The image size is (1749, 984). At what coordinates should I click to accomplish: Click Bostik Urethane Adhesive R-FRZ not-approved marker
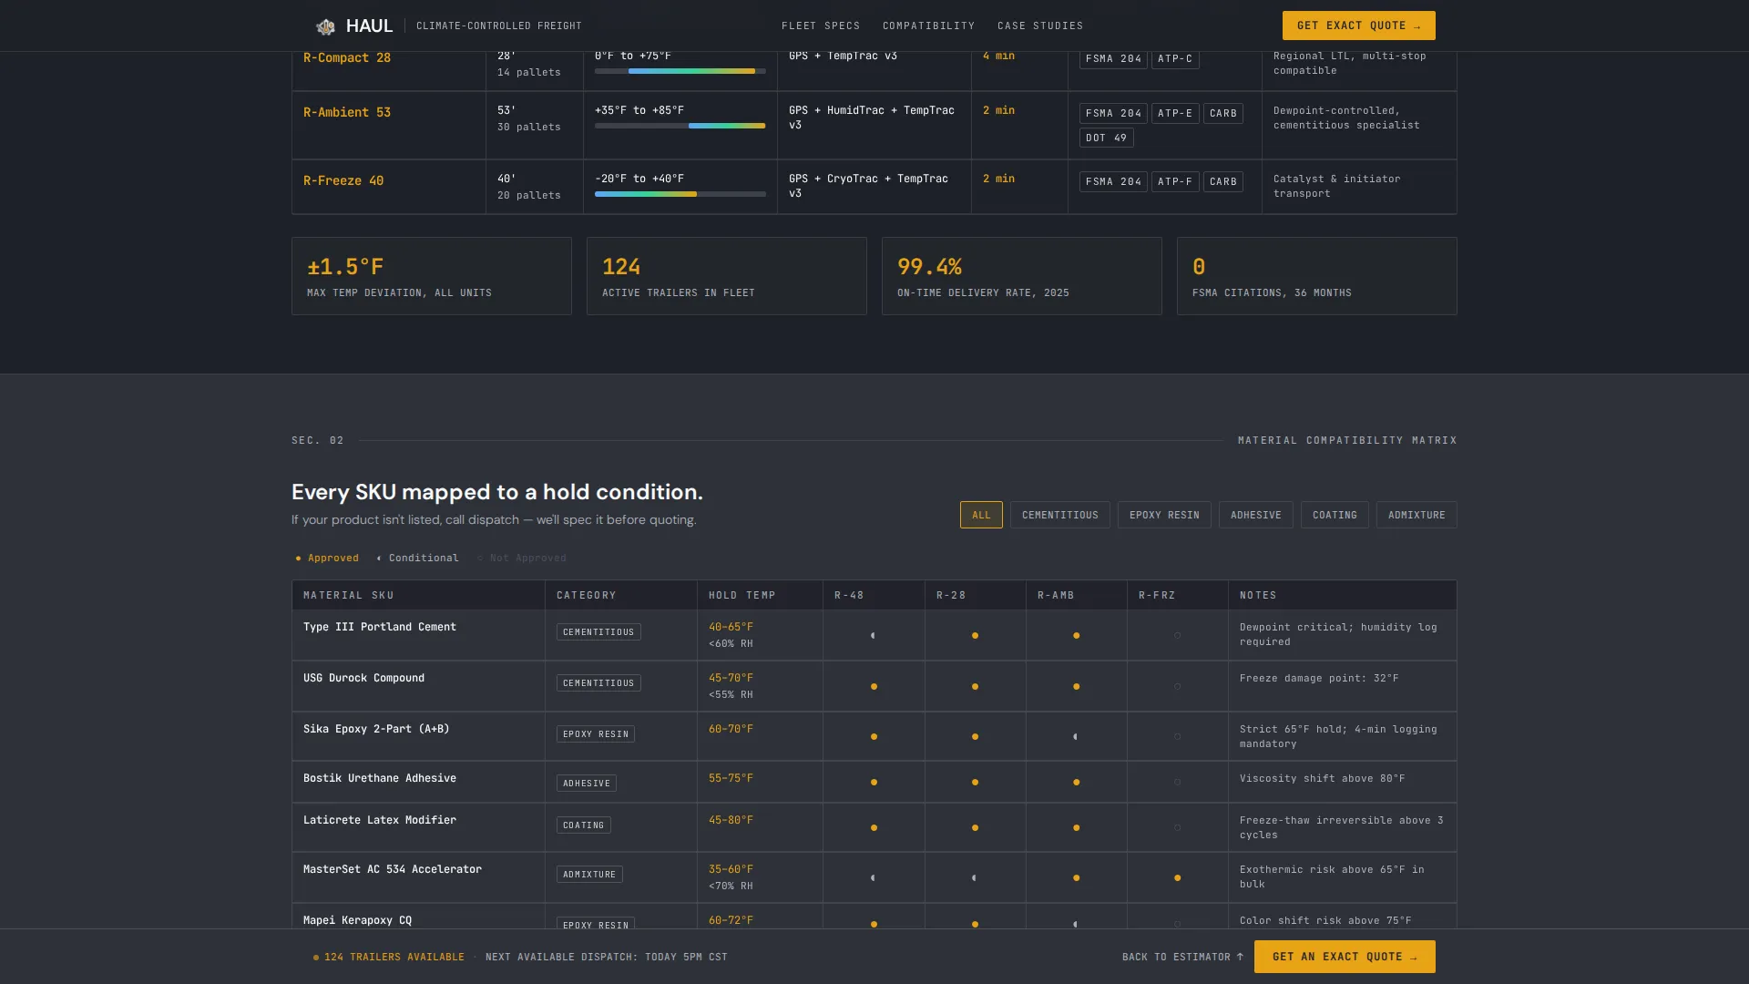tap(1177, 782)
